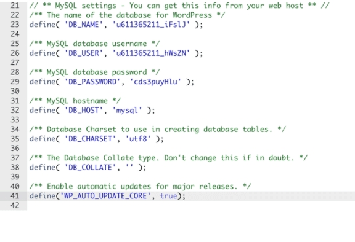Click line number 42 in the gutter
This screenshot has width=355, height=242.
pyautogui.click(x=15, y=205)
